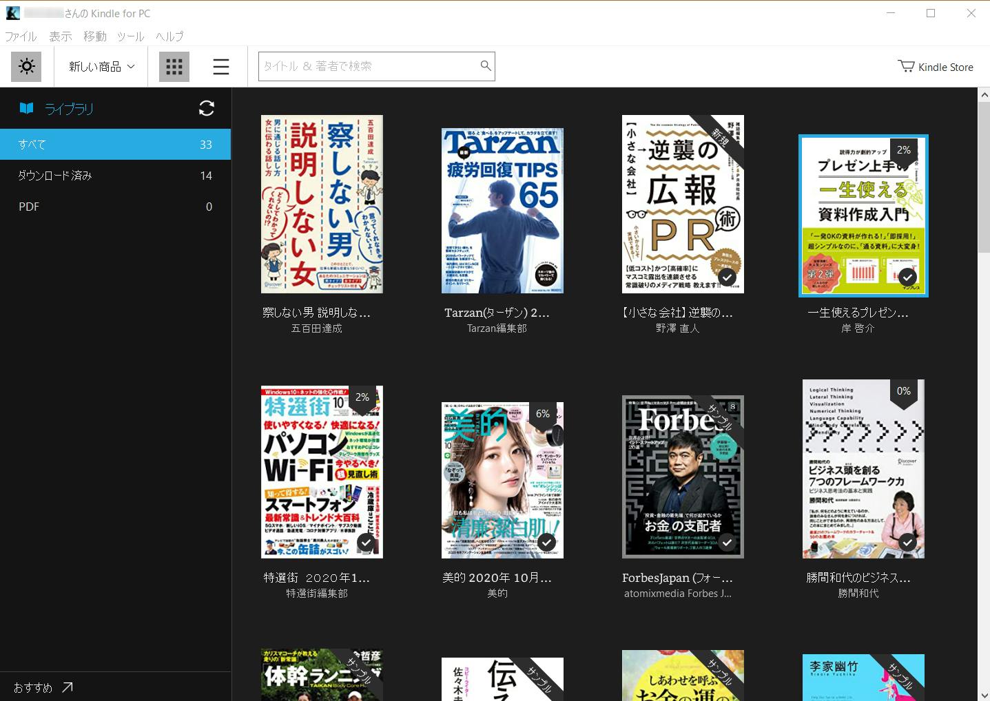Click author text atomixmedia Forbes J...
Viewport: 990px width, 701px height.
[x=678, y=594]
